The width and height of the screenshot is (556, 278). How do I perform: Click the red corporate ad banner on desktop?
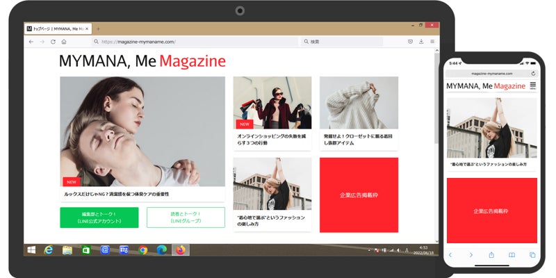[359, 195]
